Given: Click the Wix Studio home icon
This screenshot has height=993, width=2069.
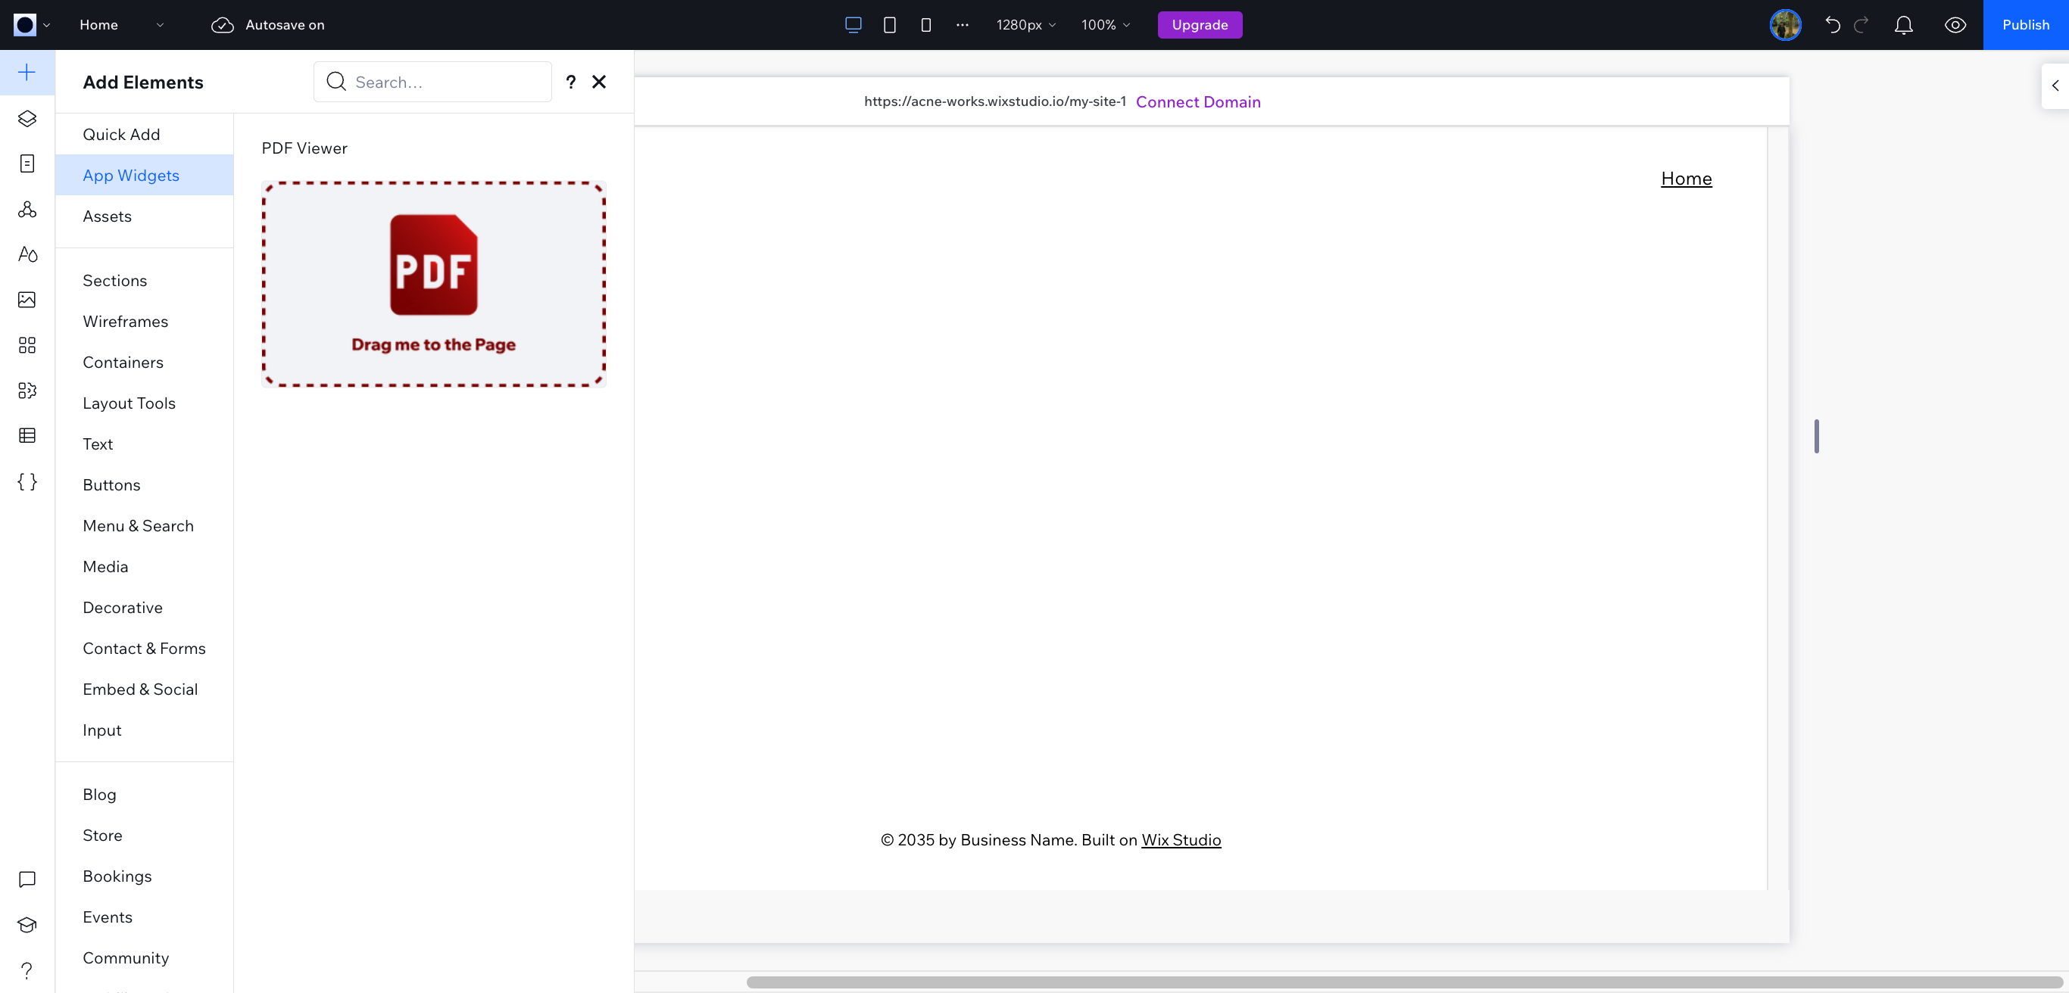Looking at the screenshot, I should click(x=23, y=23).
